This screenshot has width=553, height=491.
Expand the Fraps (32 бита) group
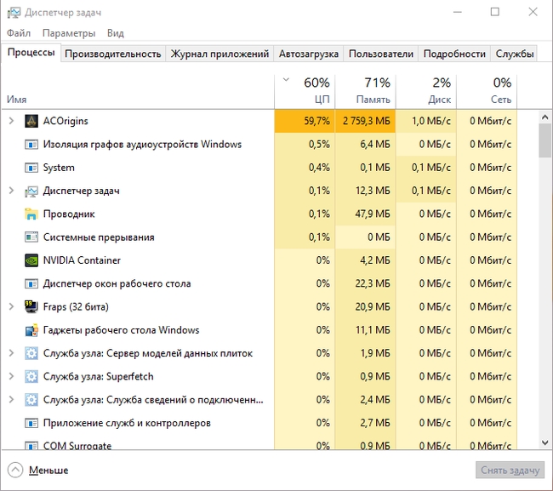(11, 306)
